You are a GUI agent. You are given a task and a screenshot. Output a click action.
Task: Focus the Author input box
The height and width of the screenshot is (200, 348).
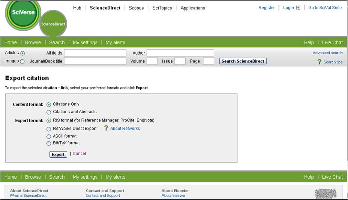(x=180, y=53)
